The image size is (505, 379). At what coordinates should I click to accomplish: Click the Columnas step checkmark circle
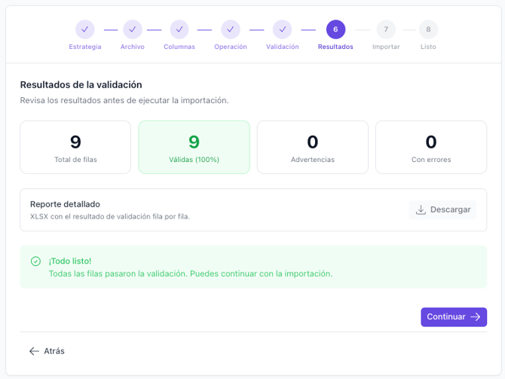179,29
